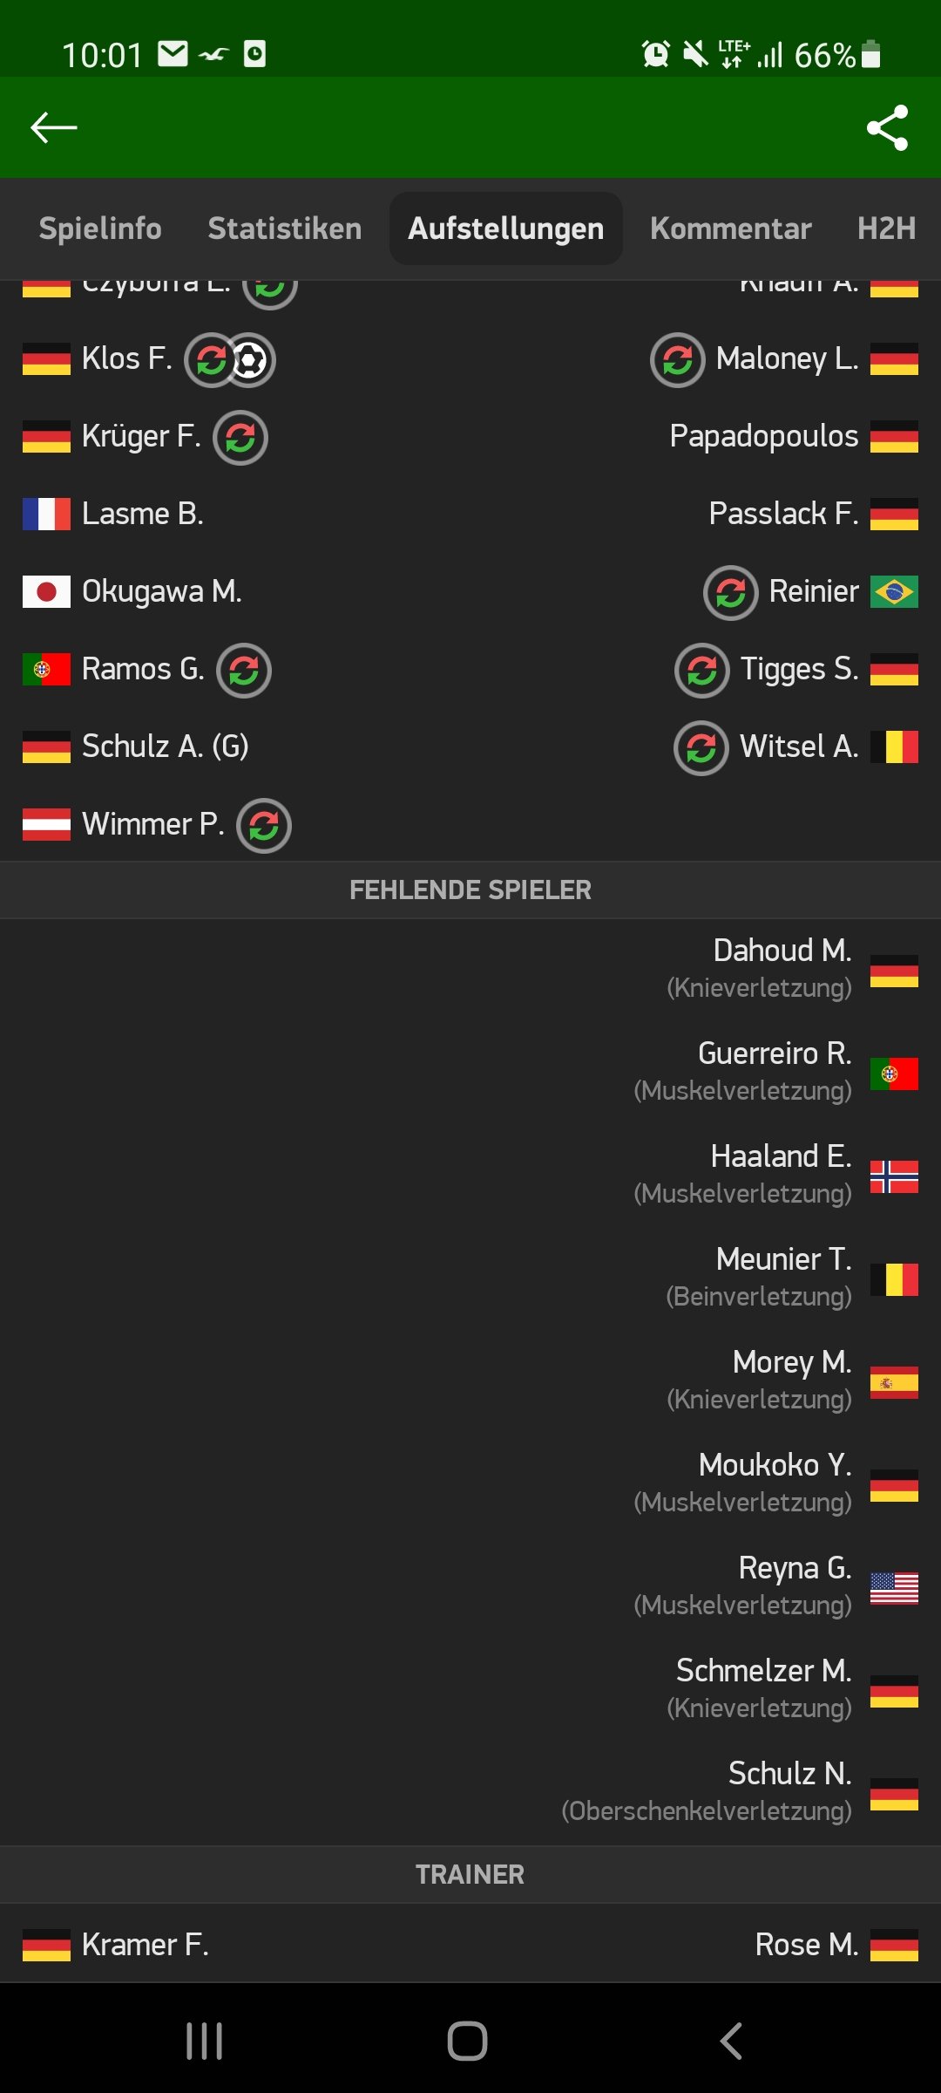Tap substitution icon next to Krüger F.
The width and height of the screenshot is (941, 2093).
[x=240, y=437]
